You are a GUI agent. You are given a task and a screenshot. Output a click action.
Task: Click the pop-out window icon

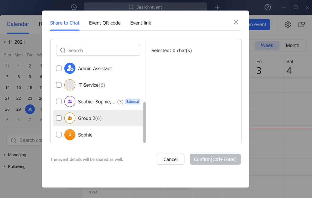[301, 25]
